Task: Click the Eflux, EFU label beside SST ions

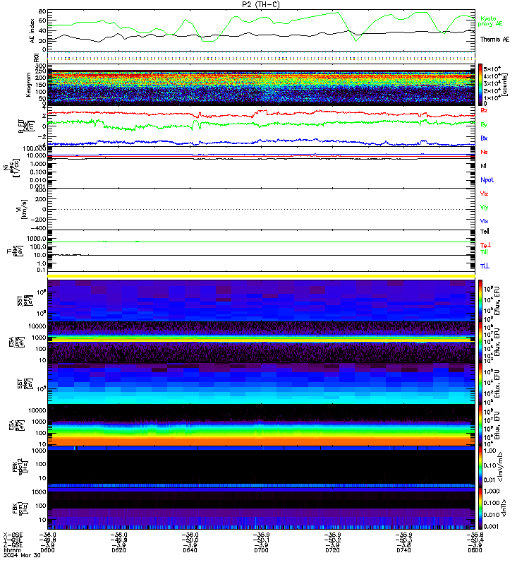Action: click(498, 301)
